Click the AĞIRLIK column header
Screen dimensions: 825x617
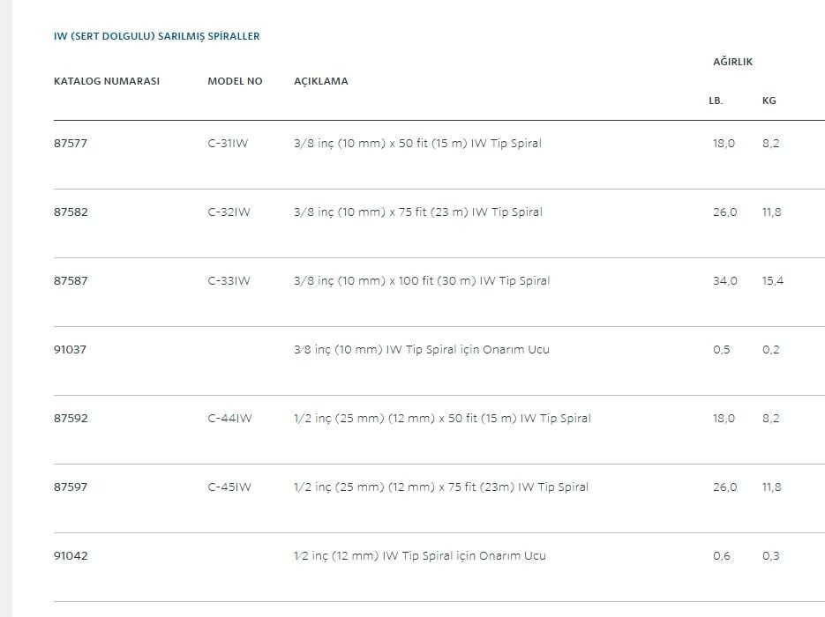(732, 62)
